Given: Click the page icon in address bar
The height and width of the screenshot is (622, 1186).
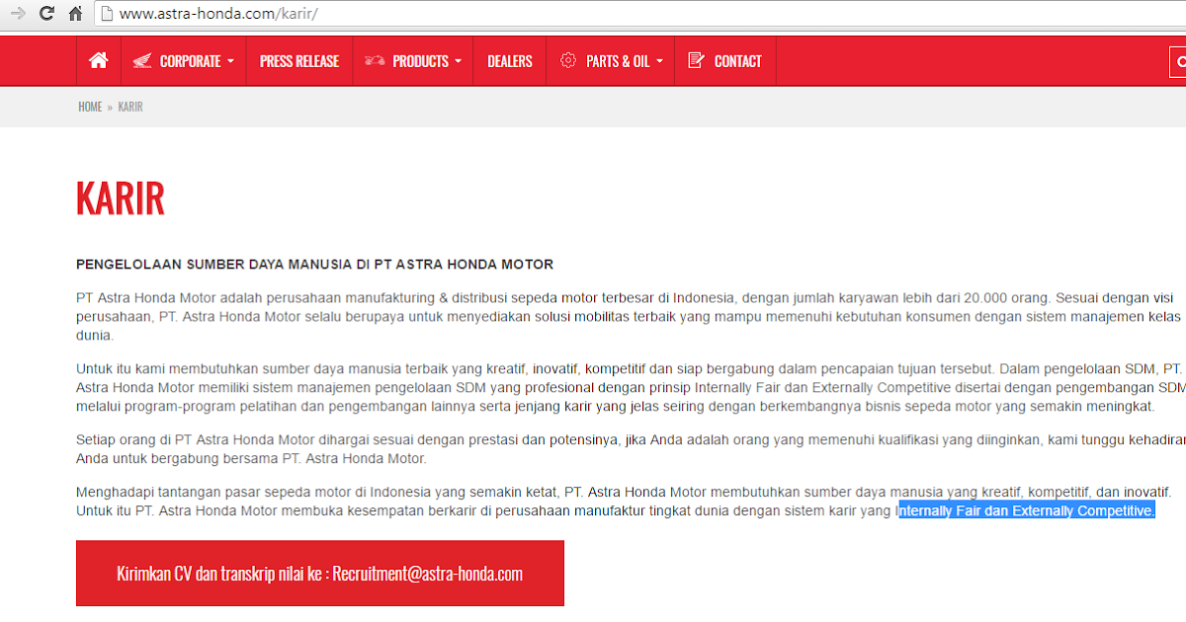Looking at the screenshot, I should [107, 14].
